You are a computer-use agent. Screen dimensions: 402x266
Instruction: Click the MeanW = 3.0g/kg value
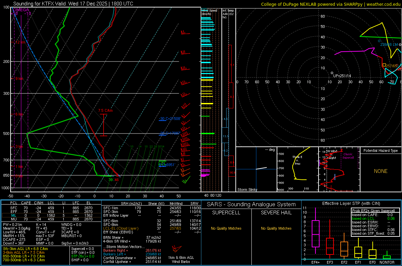(16, 228)
